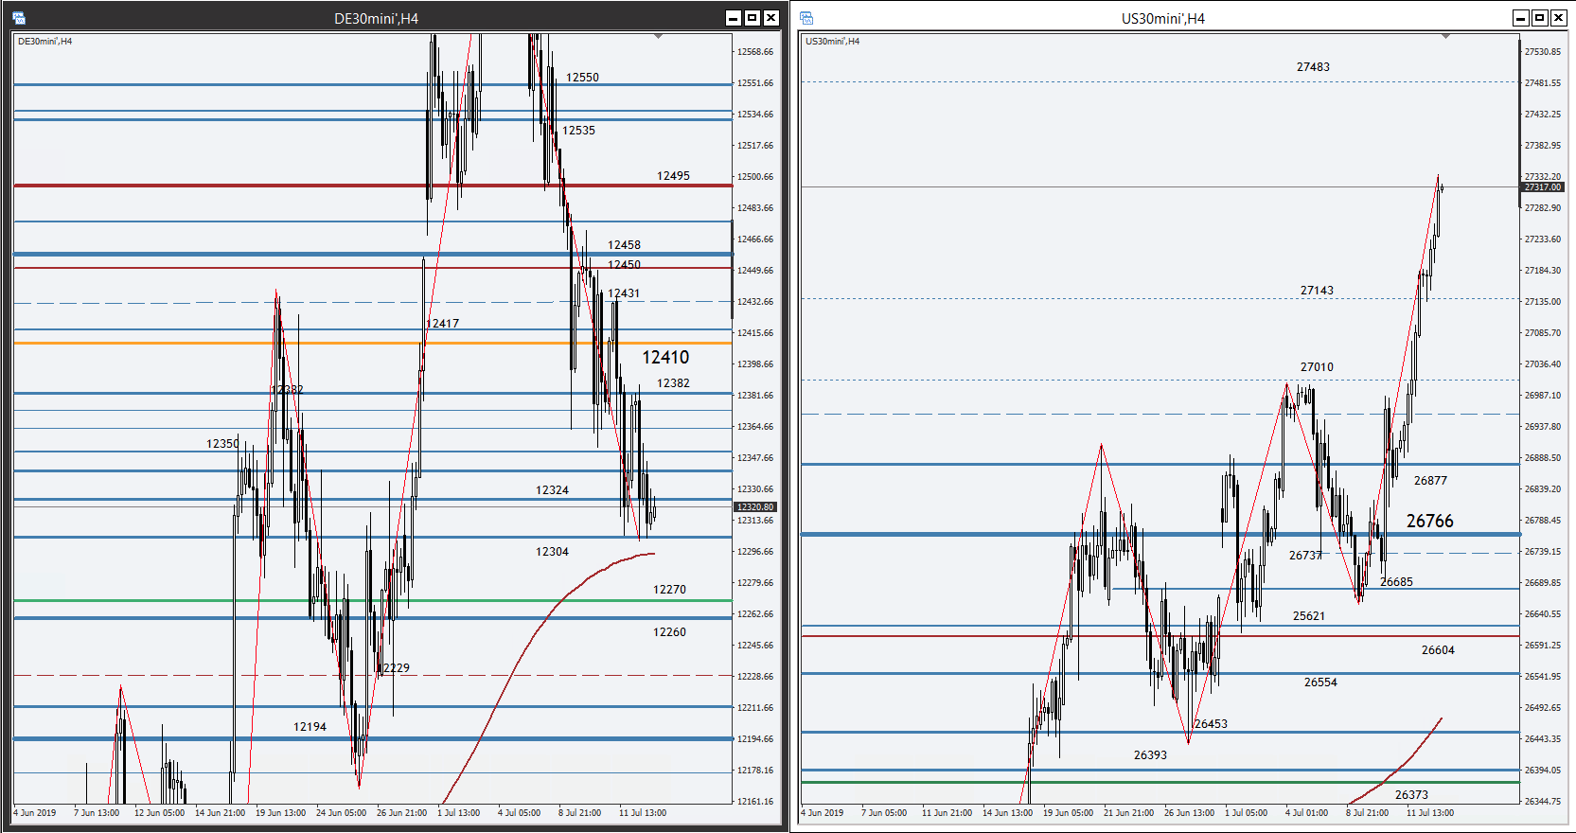
Task: Click the DE30mini chart window icon
Action: (x=19, y=18)
